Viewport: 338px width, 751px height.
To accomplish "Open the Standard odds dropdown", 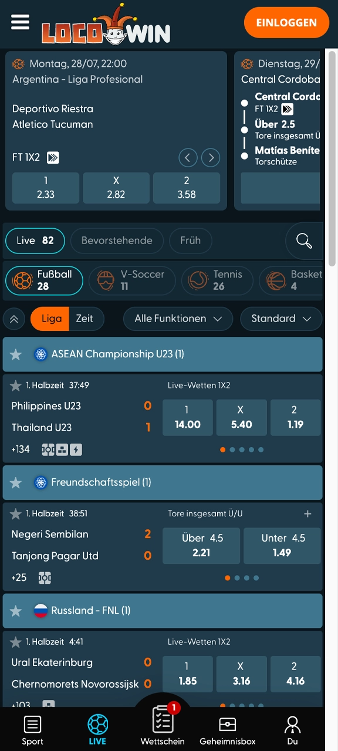I will (281, 319).
